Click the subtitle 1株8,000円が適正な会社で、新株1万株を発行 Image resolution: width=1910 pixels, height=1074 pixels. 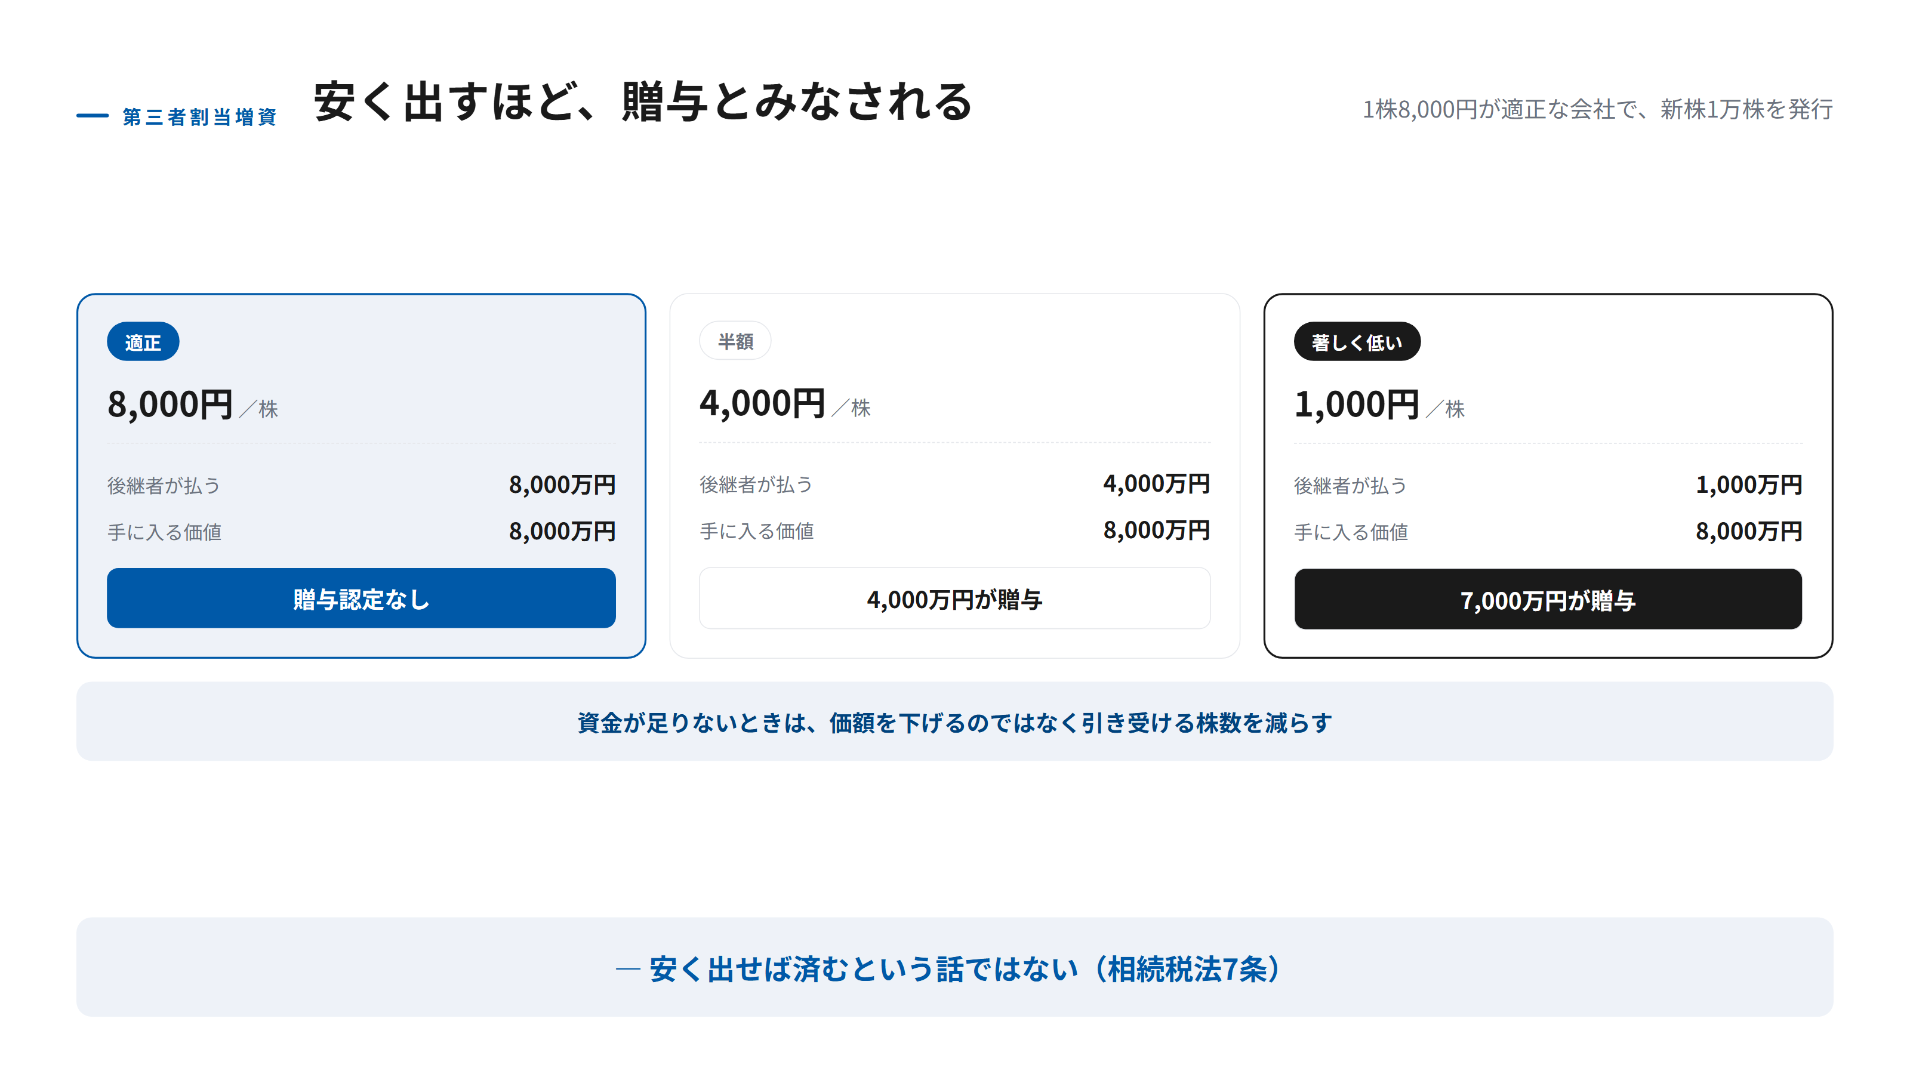click(1597, 110)
